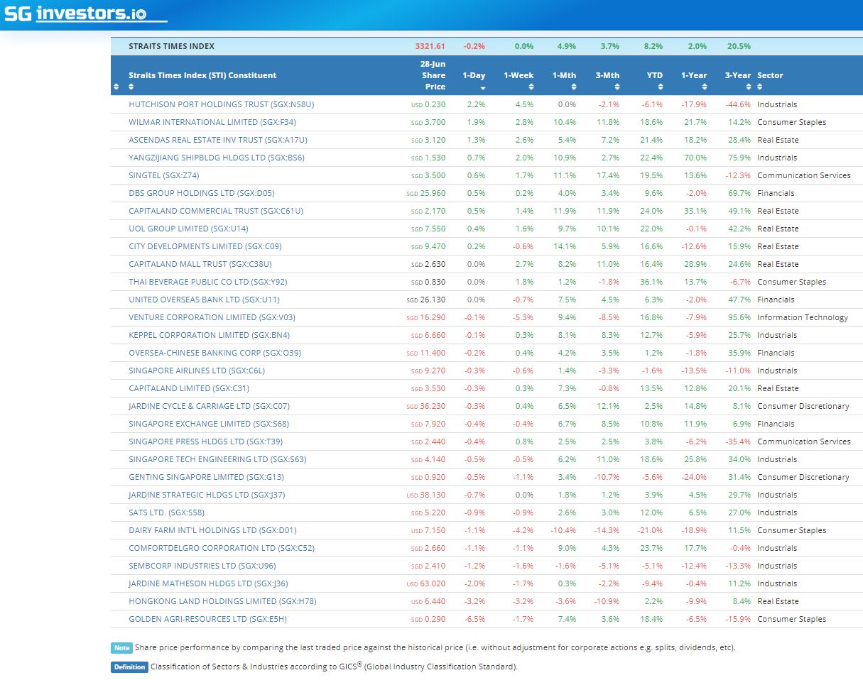863x680 pixels.
Task: Click the sort arrows under the Sector header
Action: tap(760, 87)
